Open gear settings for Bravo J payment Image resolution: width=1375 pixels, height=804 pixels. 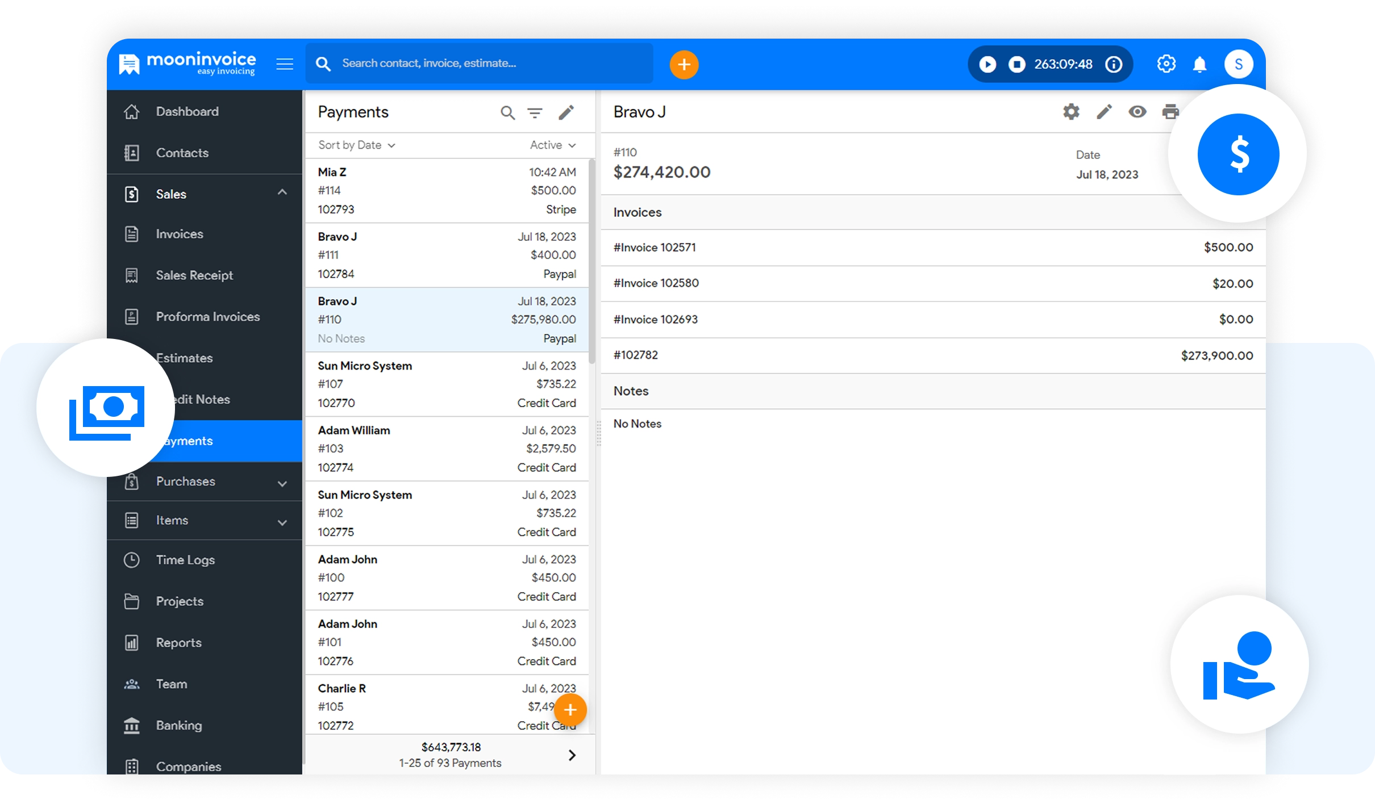tap(1071, 112)
